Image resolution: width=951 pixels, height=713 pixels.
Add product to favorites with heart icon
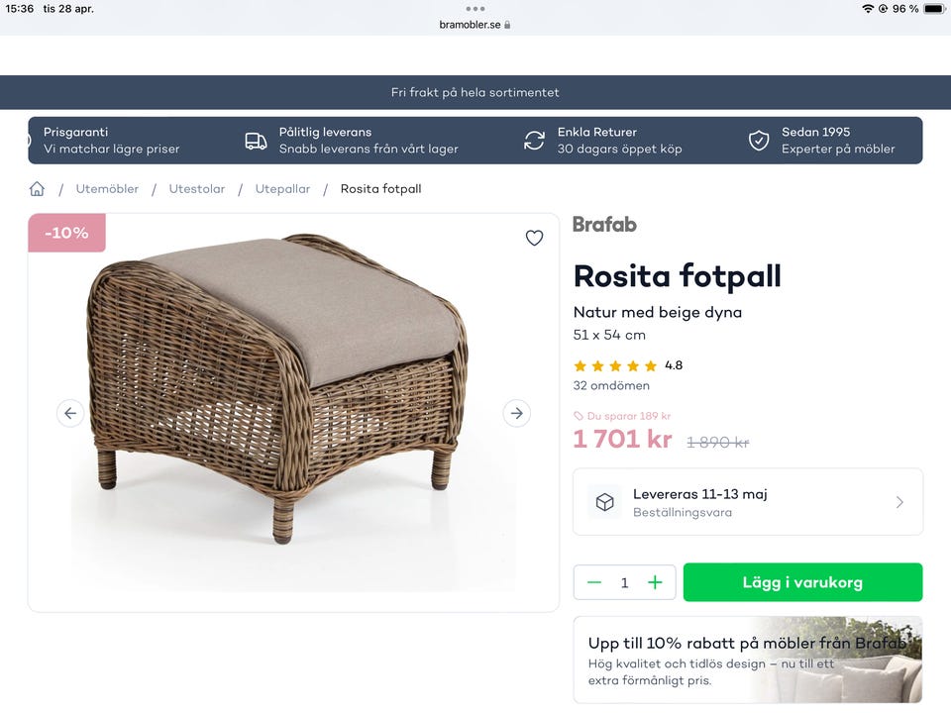[x=534, y=238]
